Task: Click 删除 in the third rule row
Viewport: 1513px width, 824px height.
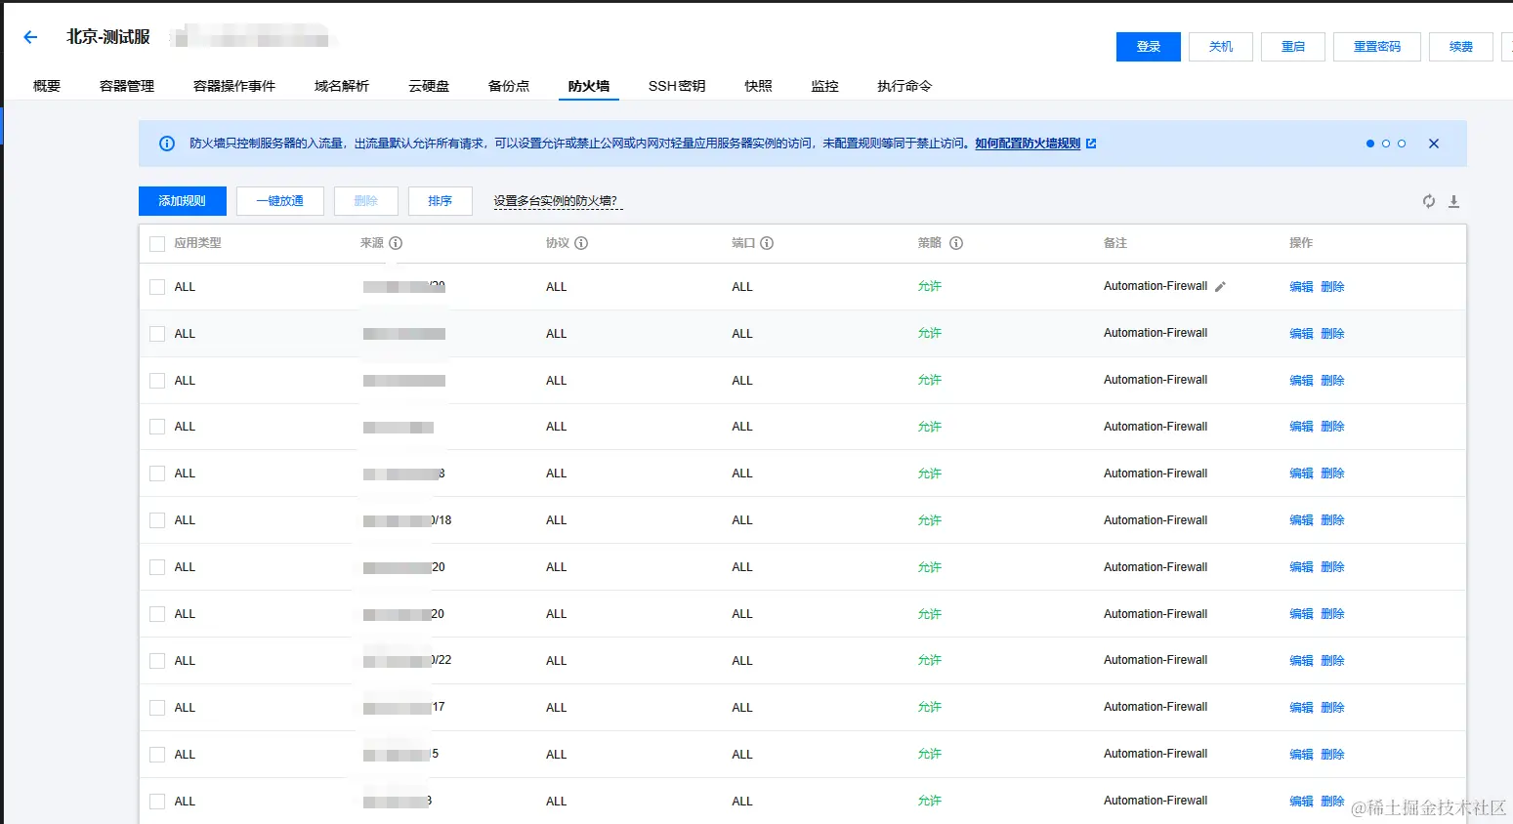Action: (x=1332, y=381)
